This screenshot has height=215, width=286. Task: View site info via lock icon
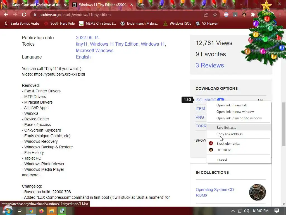tap(35, 15)
